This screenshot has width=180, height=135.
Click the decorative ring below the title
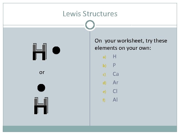(x=90, y=25)
